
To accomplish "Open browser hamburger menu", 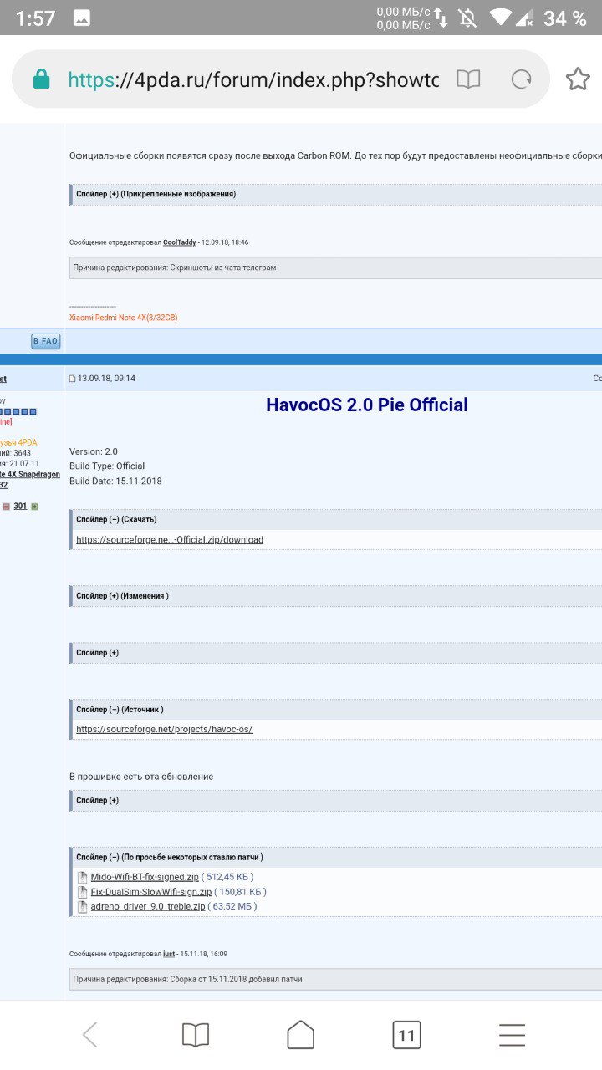I will 512,1036.
